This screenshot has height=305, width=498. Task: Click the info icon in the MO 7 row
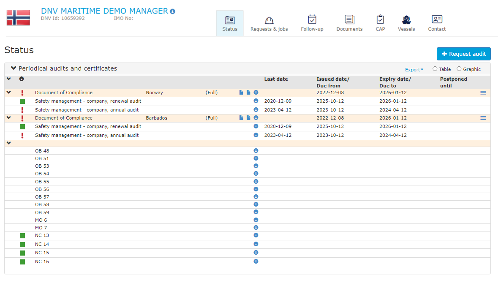point(256,228)
